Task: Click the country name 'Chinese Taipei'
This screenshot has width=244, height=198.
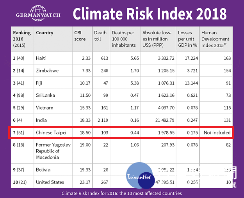Action: point(51,133)
